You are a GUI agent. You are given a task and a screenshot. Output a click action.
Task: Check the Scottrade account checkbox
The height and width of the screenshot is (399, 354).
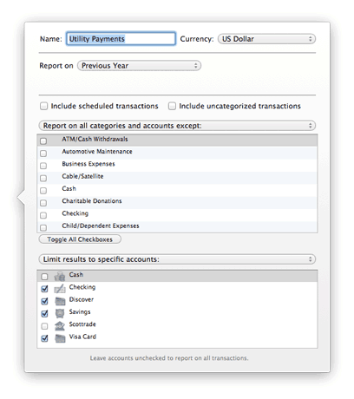tap(44, 326)
